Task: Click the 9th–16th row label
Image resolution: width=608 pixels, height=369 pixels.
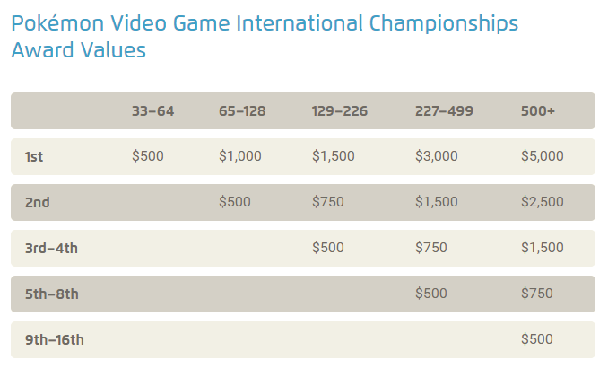Action: [55, 340]
